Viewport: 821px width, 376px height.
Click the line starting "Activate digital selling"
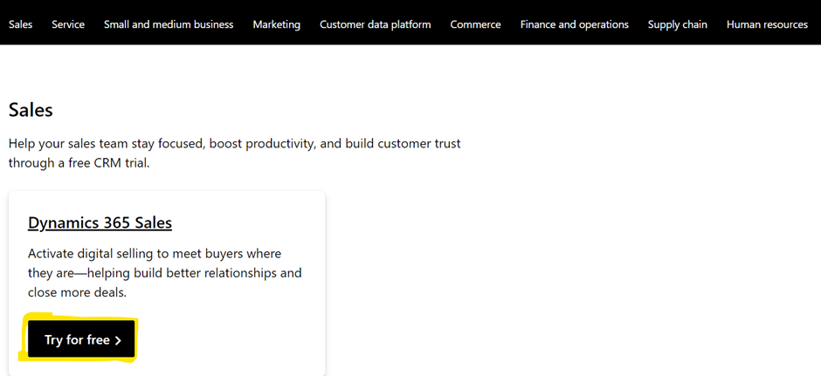155,254
